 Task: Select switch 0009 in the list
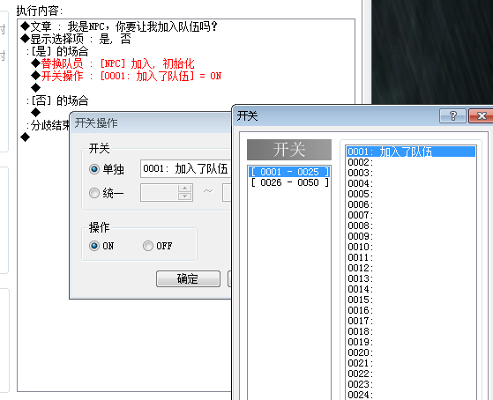411,236
